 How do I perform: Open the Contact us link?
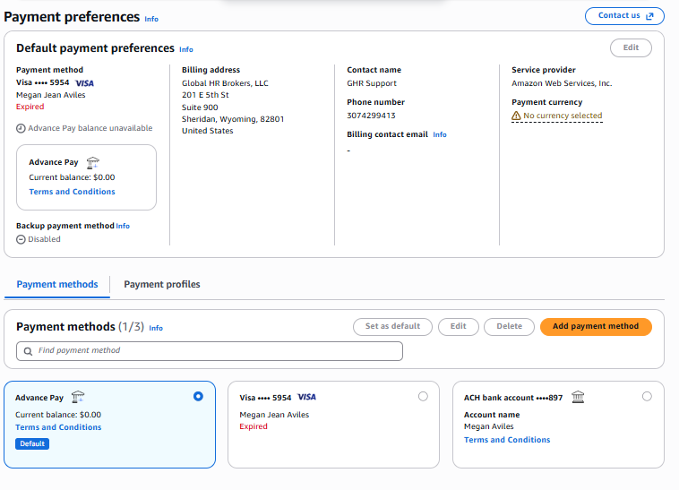point(624,16)
